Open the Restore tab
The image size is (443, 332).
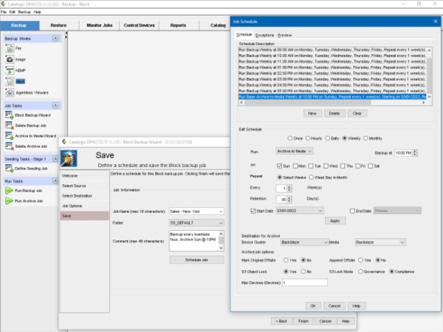click(59, 25)
